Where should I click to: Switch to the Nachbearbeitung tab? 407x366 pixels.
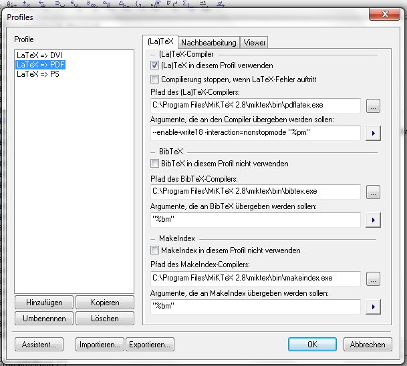pyautogui.click(x=209, y=43)
